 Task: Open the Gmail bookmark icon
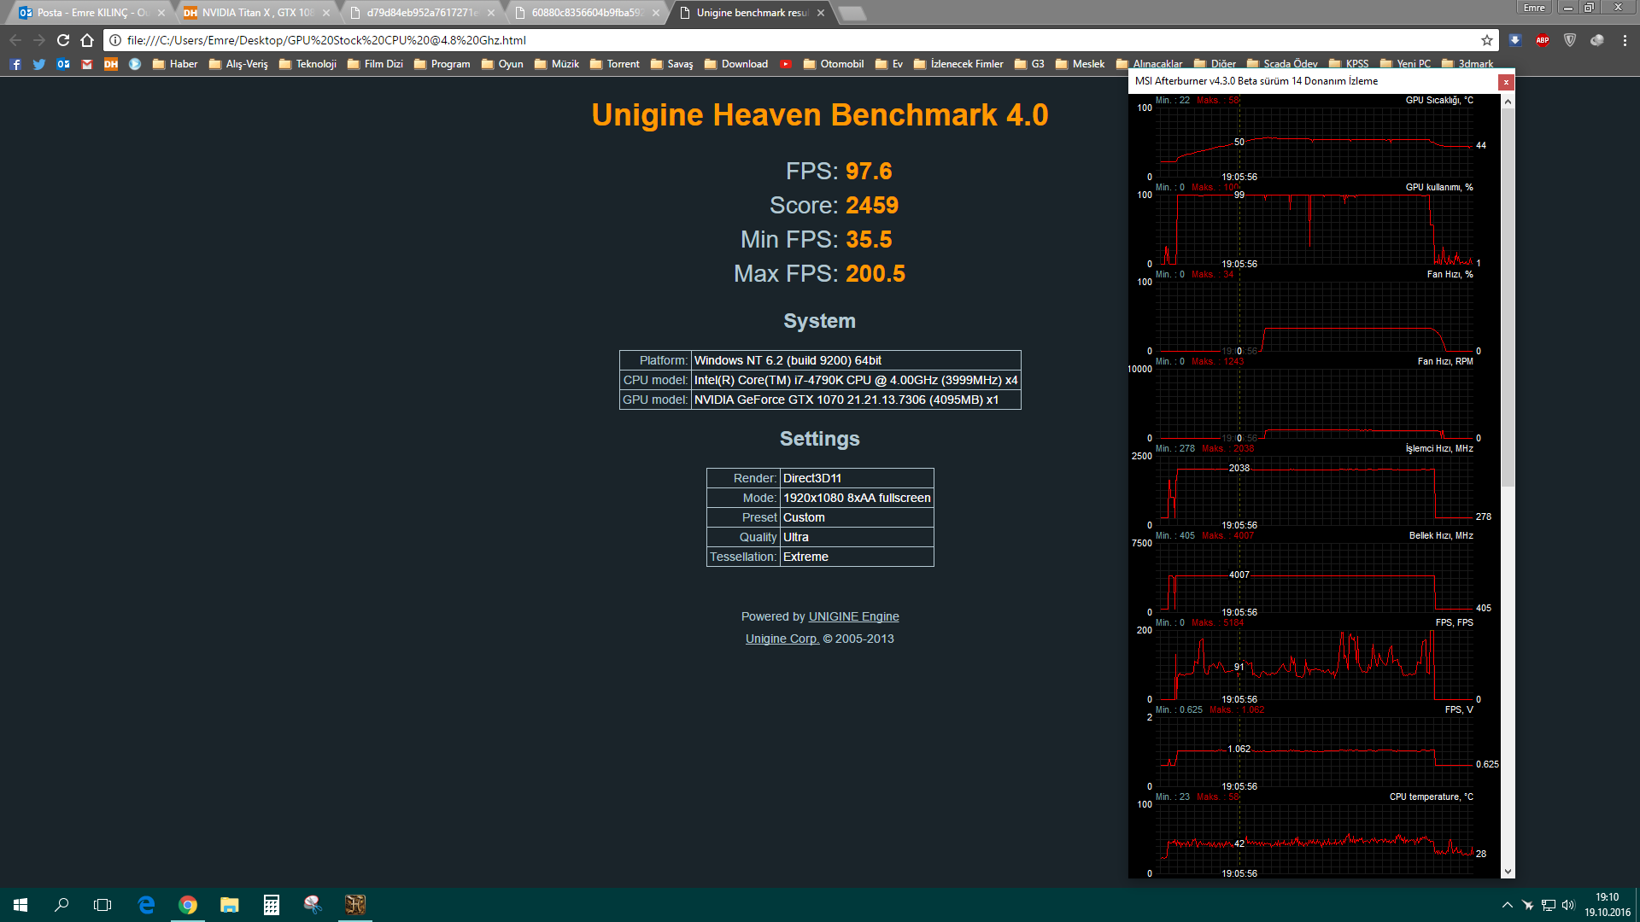87,64
